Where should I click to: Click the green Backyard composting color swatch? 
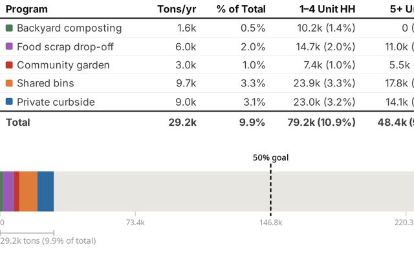9,28
